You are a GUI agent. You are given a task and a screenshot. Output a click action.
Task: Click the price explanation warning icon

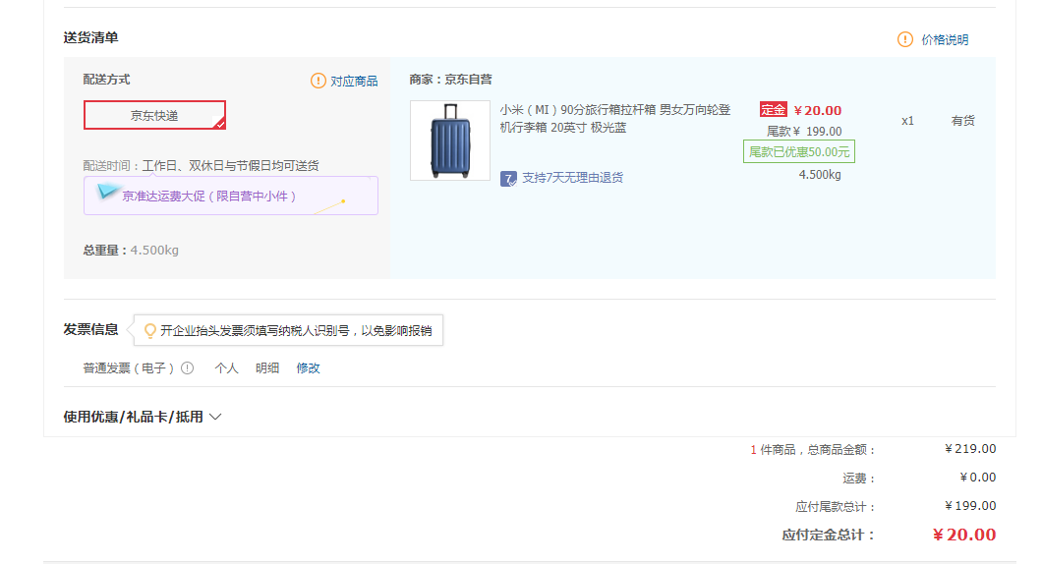(905, 39)
